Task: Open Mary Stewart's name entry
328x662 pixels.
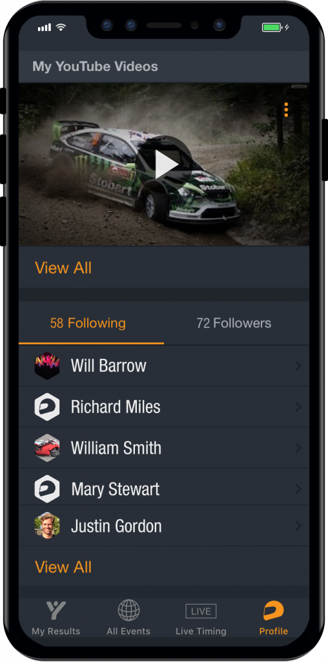Action: pyautogui.click(x=115, y=489)
